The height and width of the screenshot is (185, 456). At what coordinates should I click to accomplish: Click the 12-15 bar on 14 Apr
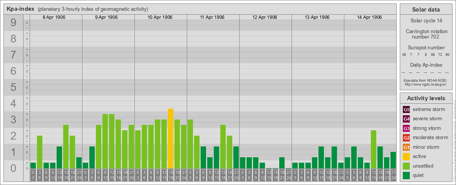point(374,149)
